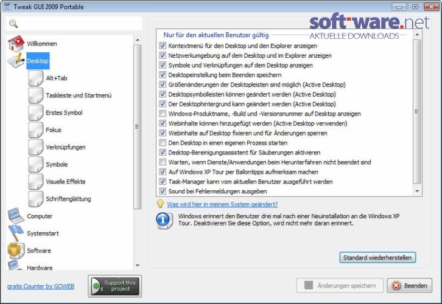The height and width of the screenshot is (304, 442).
Task: Click the search input field
Action: [x=74, y=24]
